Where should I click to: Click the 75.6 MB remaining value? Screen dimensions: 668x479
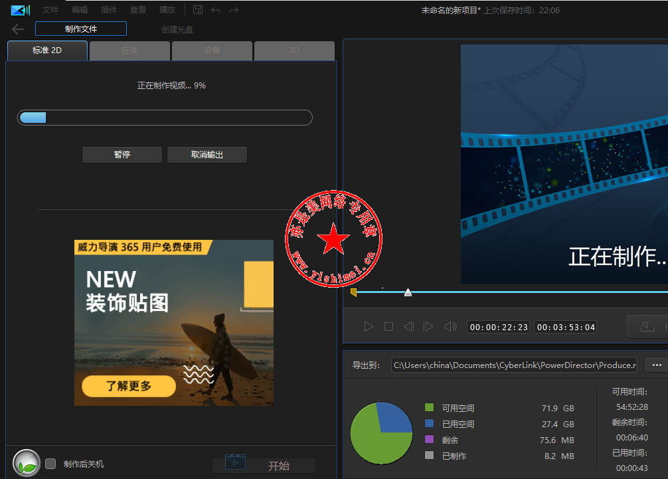[x=557, y=440]
